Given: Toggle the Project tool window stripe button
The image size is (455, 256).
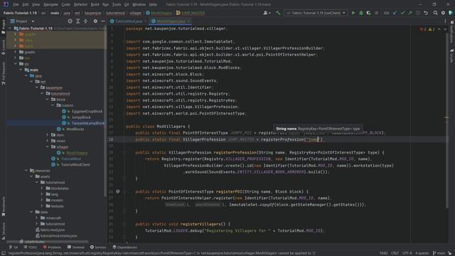Looking at the screenshot, I should click(x=3, y=27).
